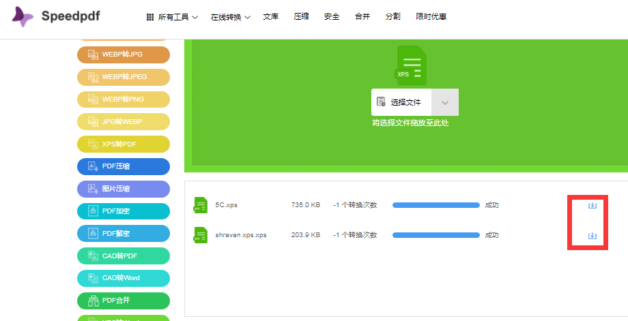Open the PDF合并 tool
The image size is (628, 321).
[x=124, y=301]
